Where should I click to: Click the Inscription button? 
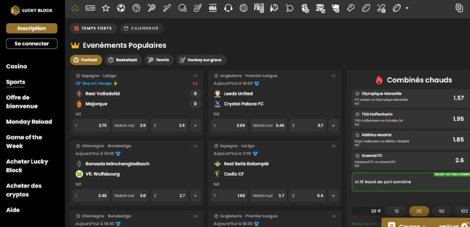click(x=32, y=28)
